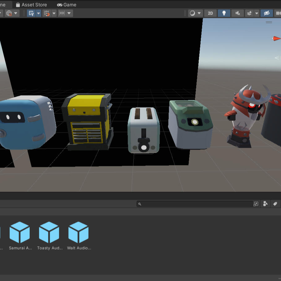The width and height of the screenshot is (281, 281).
Task: Expand snap increment settings dropdown arrow
Action: pos(69,13)
